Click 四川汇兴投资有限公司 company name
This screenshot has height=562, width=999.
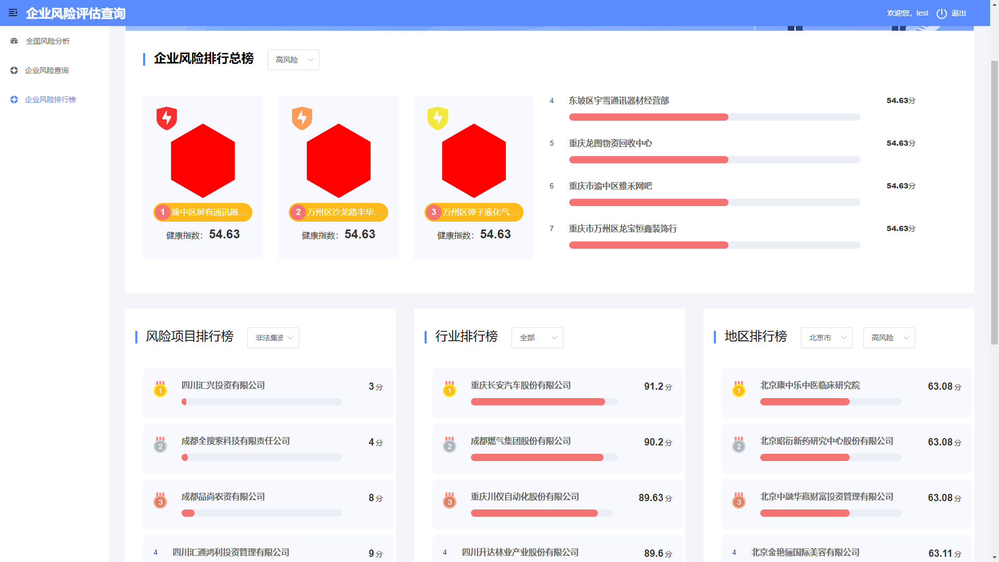point(223,386)
